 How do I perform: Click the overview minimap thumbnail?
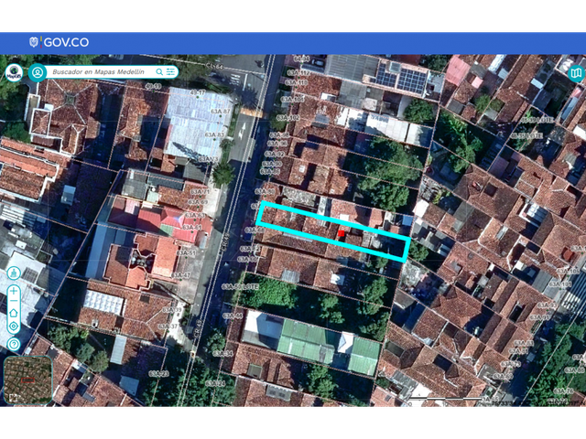coord(28,380)
